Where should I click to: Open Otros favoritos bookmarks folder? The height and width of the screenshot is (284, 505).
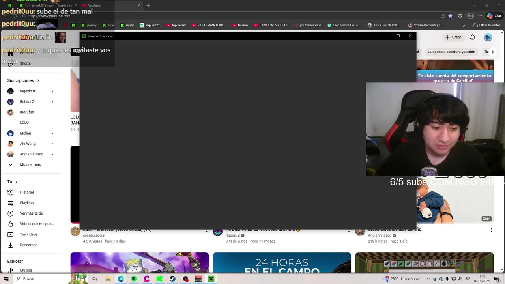click(x=486, y=25)
